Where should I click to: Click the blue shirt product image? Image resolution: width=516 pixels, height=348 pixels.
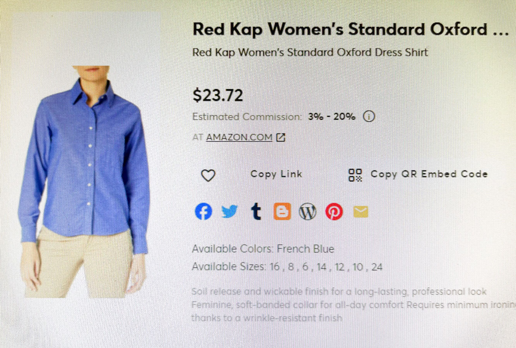85,182
